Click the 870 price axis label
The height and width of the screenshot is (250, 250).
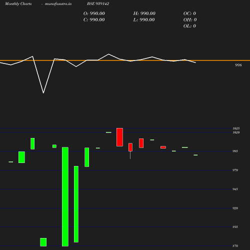[235, 246]
